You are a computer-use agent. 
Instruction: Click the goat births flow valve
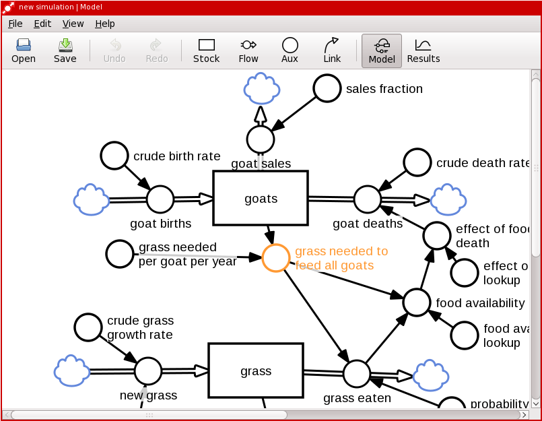click(160, 199)
